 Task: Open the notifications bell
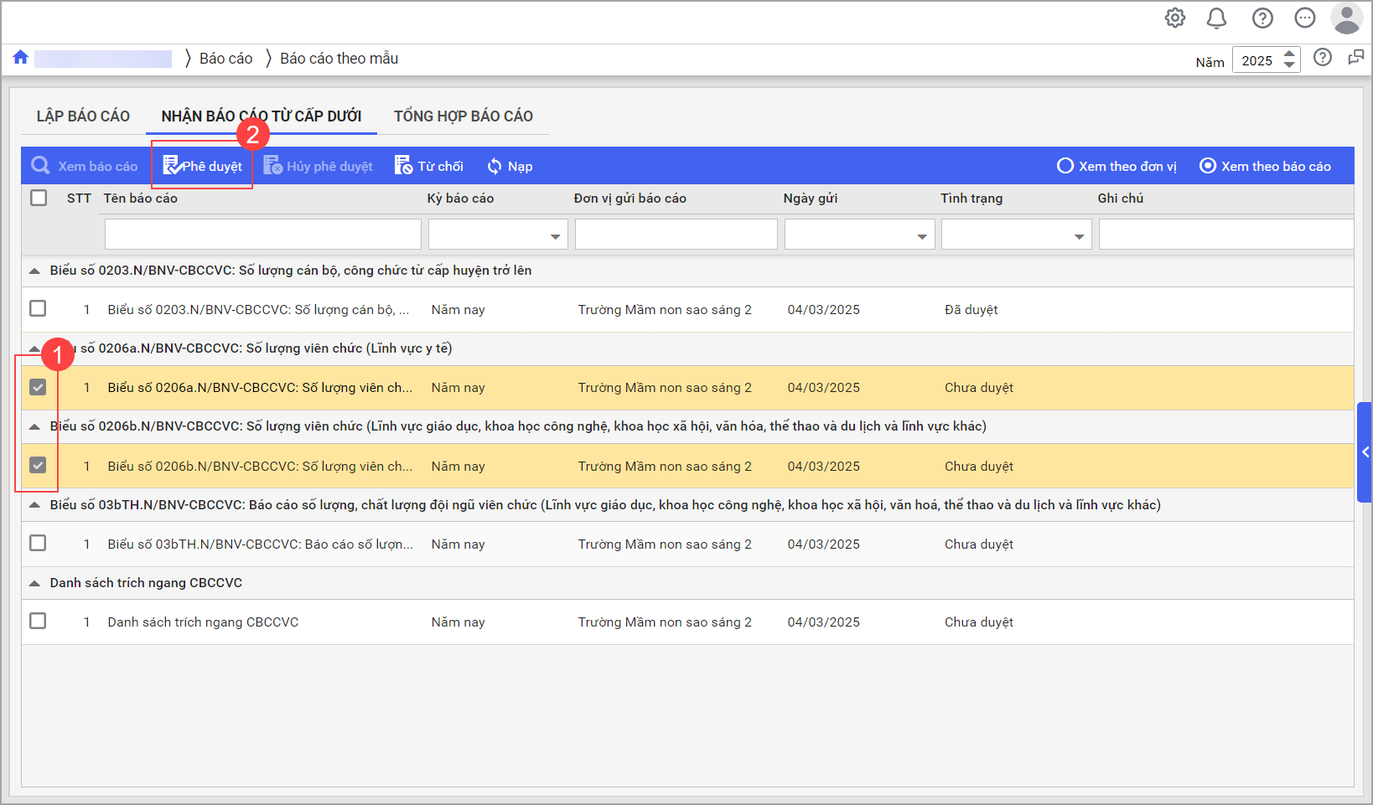[1216, 18]
